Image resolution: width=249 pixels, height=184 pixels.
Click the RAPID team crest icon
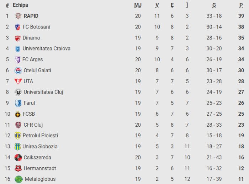(18, 16)
